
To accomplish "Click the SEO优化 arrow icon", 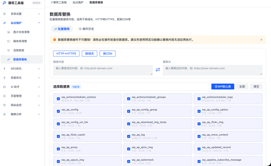I will click(x=4, y=69).
